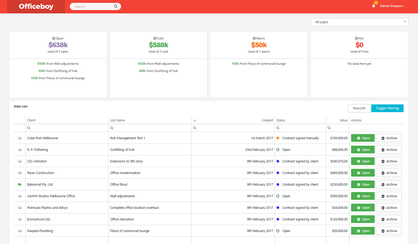Open comments icon for Pointcara Plastics and Alloys
Screen dimensions: 418x245
[19, 208]
